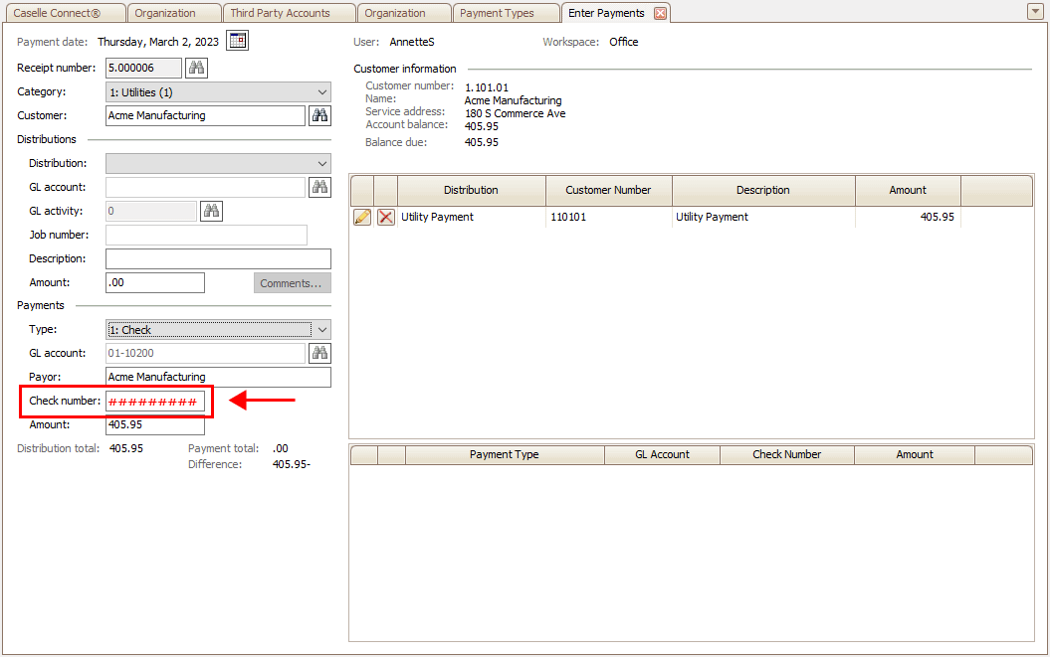The width and height of the screenshot is (1050, 657).
Task: Delete the Utility Payment distribution row
Action: coord(386,217)
